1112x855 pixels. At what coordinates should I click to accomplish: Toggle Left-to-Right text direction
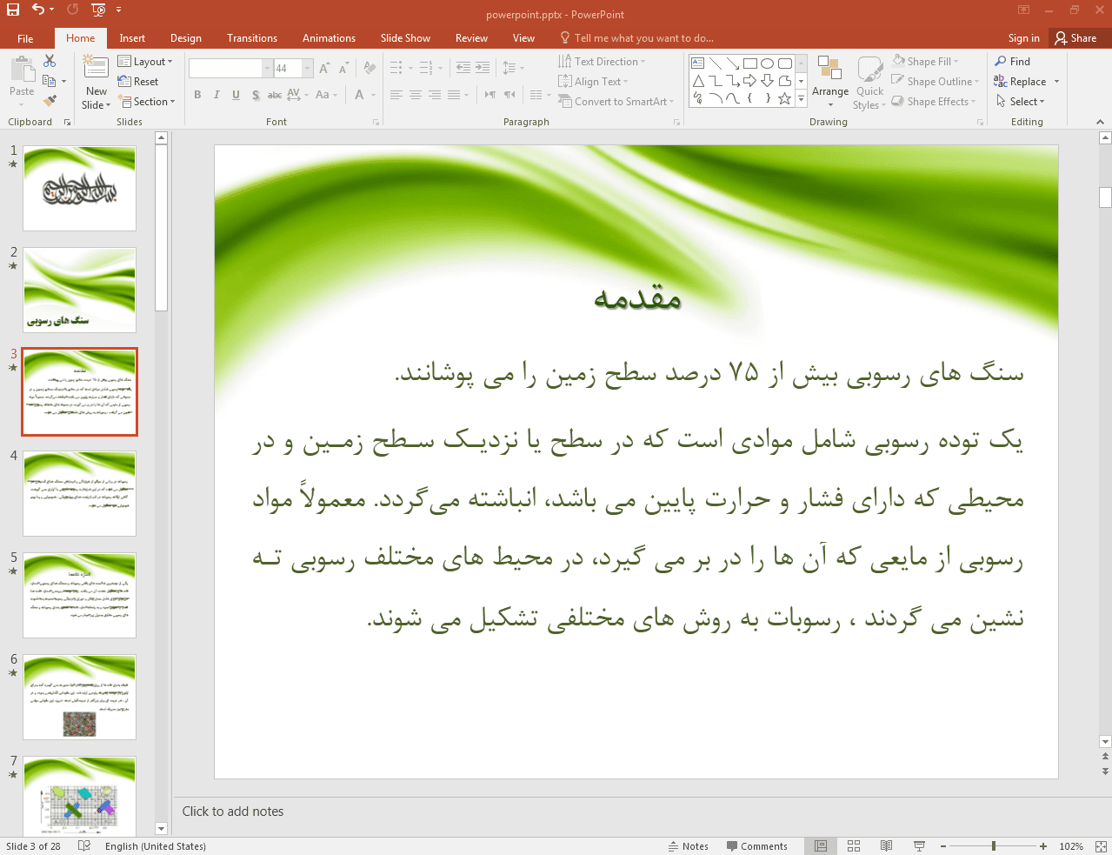coord(490,95)
